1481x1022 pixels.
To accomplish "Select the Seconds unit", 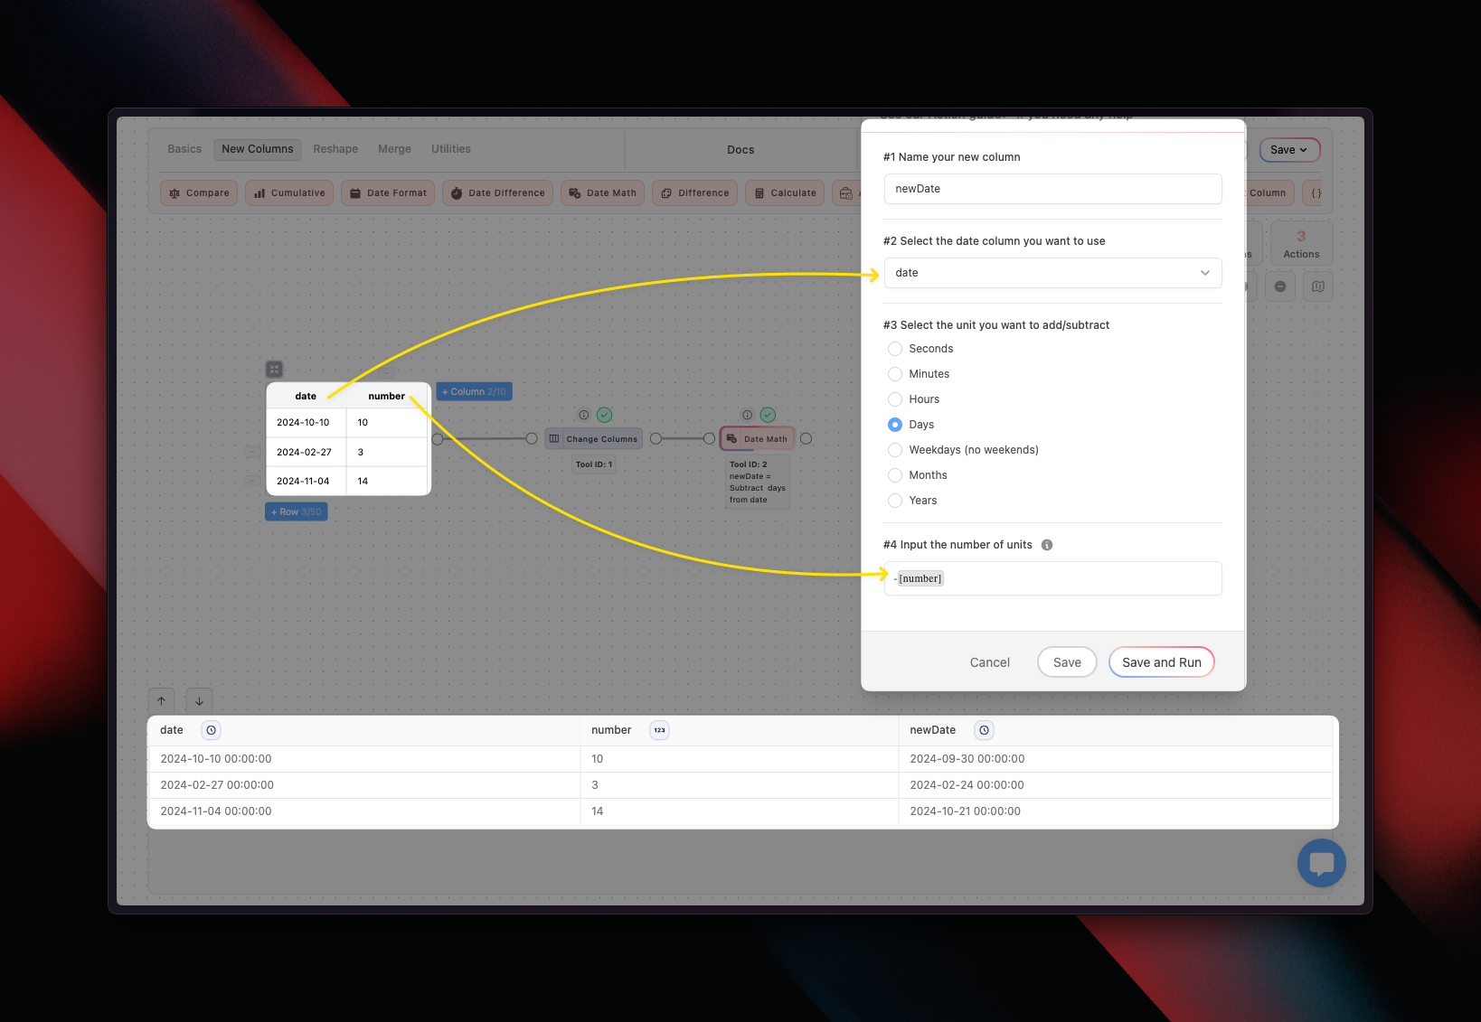I will point(895,349).
